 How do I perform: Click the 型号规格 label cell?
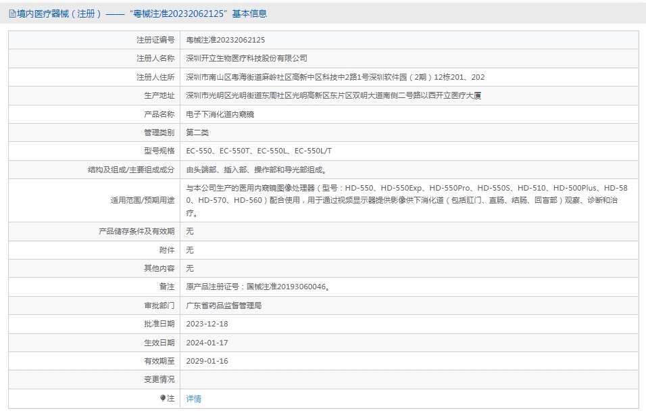tap(95, 151)
